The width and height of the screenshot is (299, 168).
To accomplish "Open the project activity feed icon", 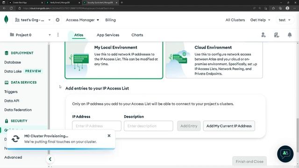I will pyautogui.click(x=277, y=35).
